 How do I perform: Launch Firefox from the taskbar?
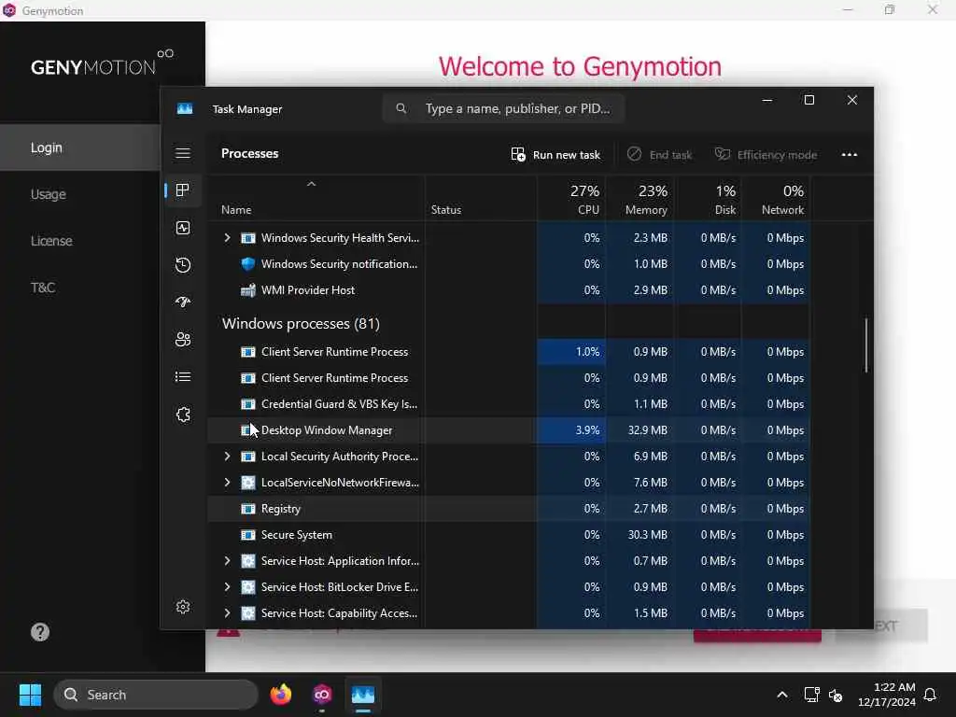[280, 695]
